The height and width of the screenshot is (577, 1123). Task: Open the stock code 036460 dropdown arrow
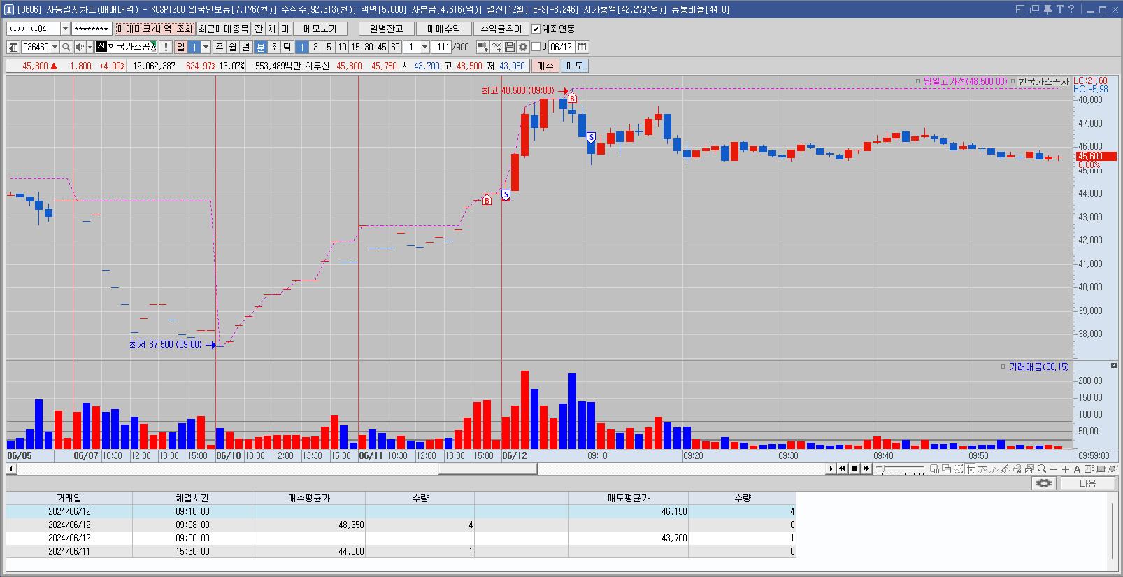pyautogui.click(x=55, y=47)
